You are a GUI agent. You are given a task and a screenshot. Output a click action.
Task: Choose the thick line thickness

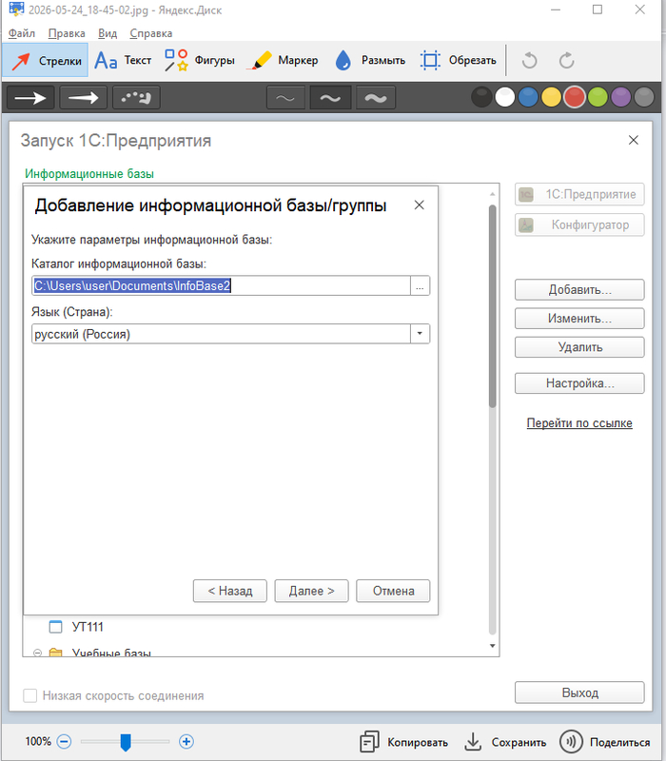point(376,98)
